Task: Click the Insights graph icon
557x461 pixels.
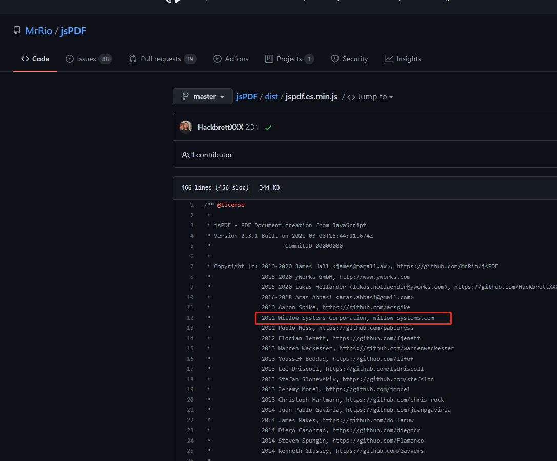Action: pyautogui.click(x=388, y=59)
